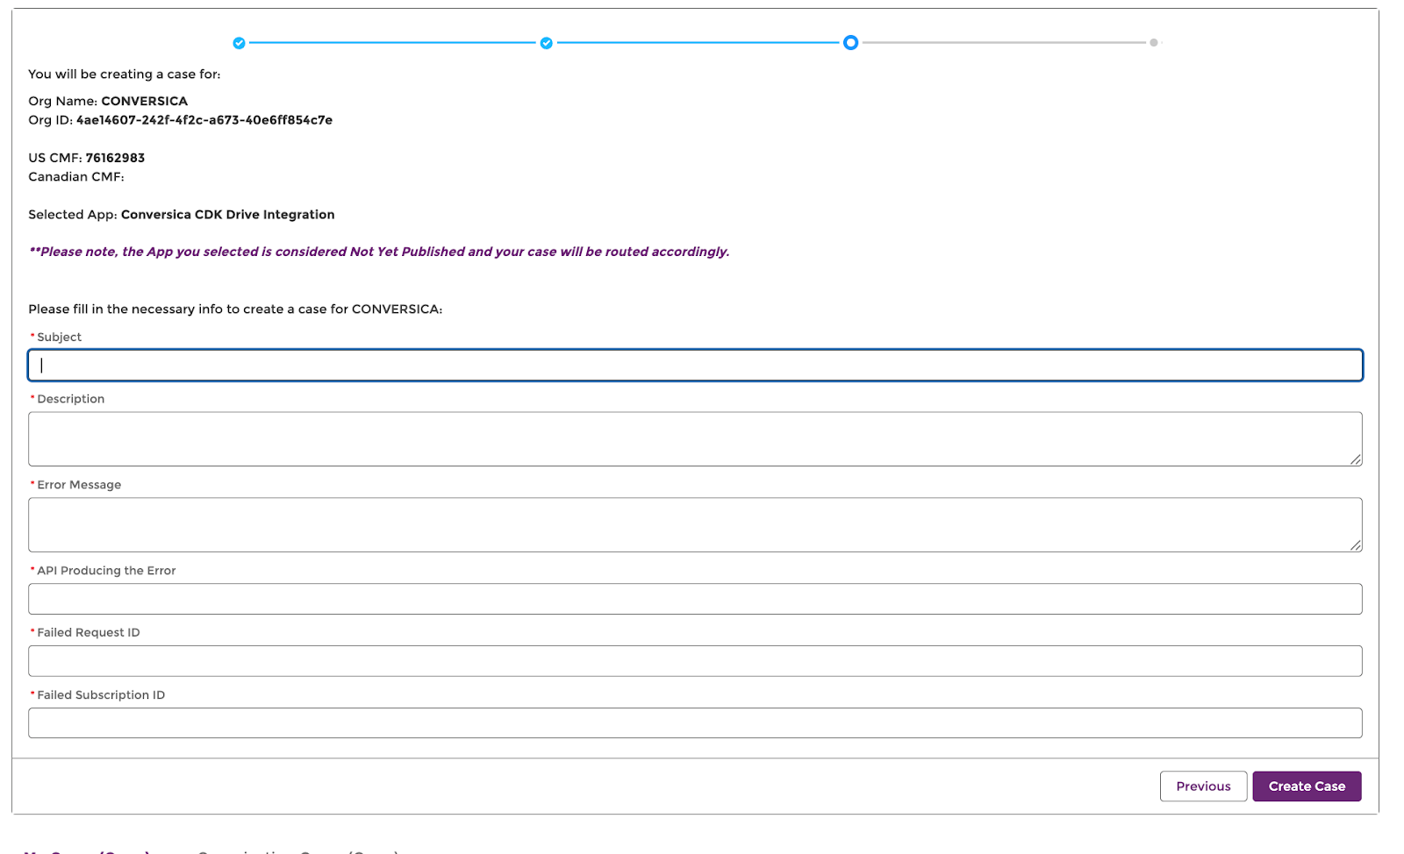Click into the Error Message text area
This screenshot has width=1404, height=854.
694,525
